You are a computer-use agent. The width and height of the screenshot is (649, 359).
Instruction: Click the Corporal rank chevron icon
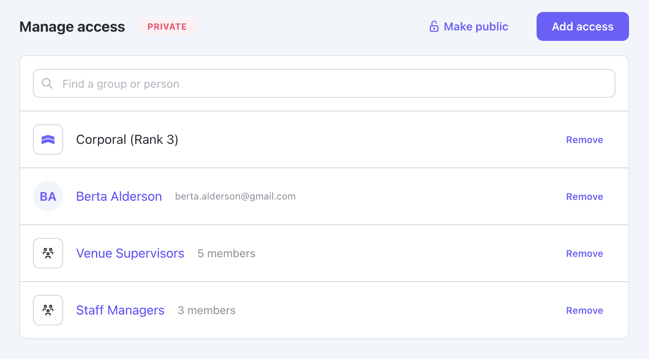click(48, 139)
